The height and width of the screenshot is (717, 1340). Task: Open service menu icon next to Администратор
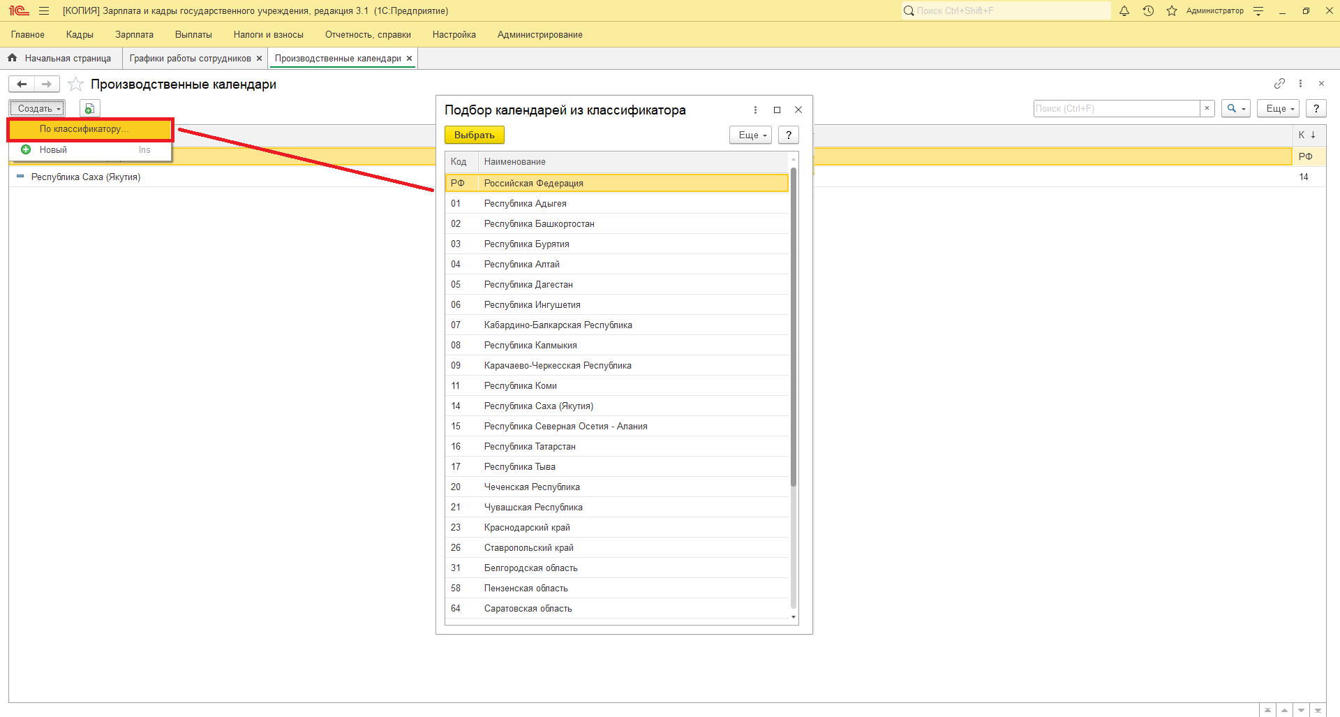(x=1258, y=10)
